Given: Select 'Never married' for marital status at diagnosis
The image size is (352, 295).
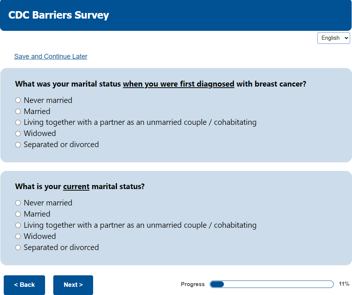Looking at the screenshot, I should pos(18,100).
